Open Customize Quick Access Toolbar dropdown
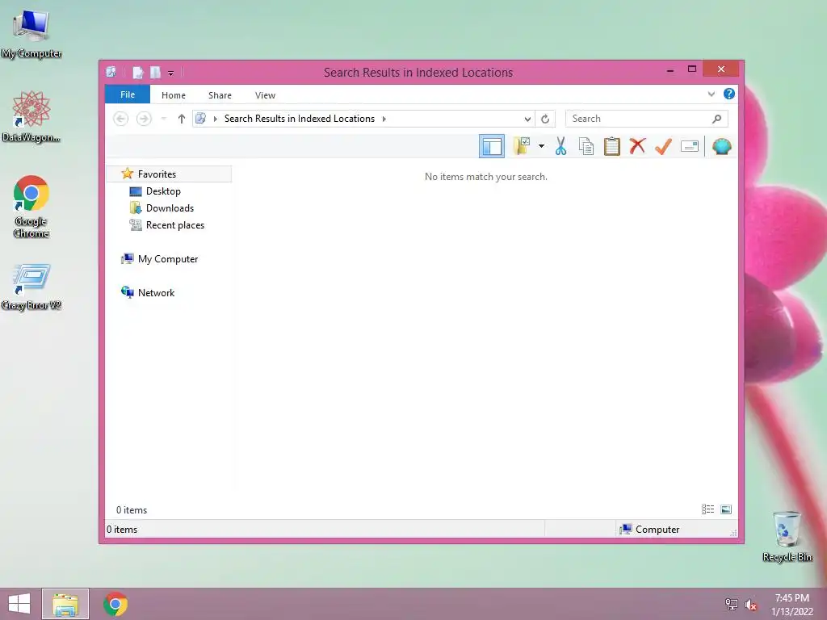This screenshot has height=620, width=827. [x=171, y=73]
